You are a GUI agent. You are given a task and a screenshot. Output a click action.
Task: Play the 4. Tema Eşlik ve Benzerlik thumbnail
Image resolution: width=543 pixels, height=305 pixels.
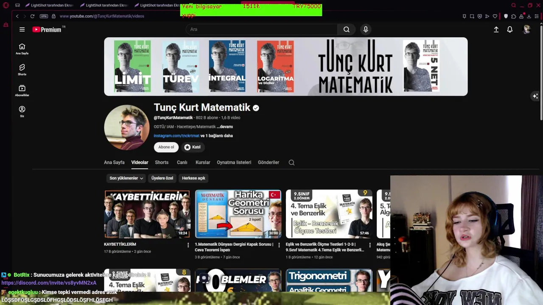tap(329, 214)
